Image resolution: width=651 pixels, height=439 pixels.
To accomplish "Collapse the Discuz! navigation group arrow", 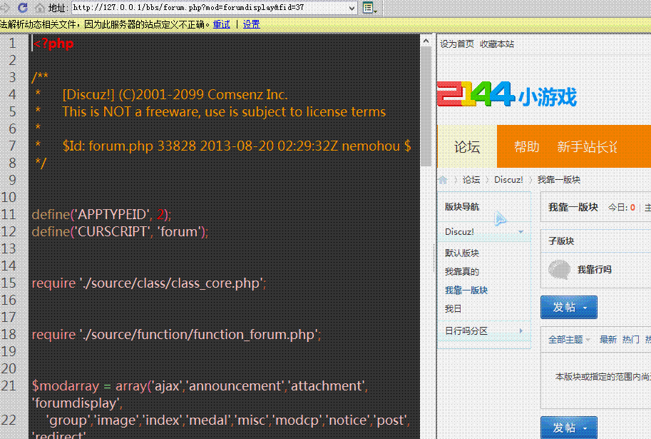I will click(x=521, y=231).
